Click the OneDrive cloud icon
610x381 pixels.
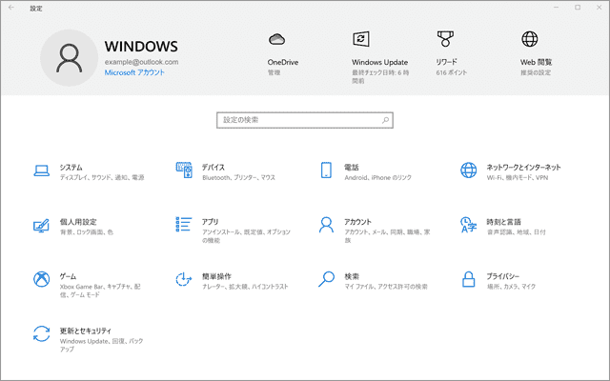pyautogui.click(x=277, y=39)
